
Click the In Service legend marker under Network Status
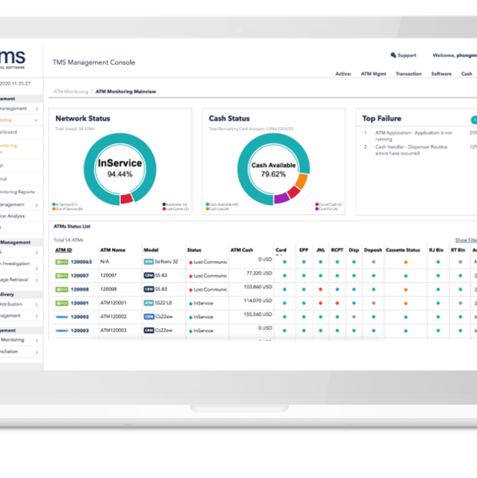54,205
